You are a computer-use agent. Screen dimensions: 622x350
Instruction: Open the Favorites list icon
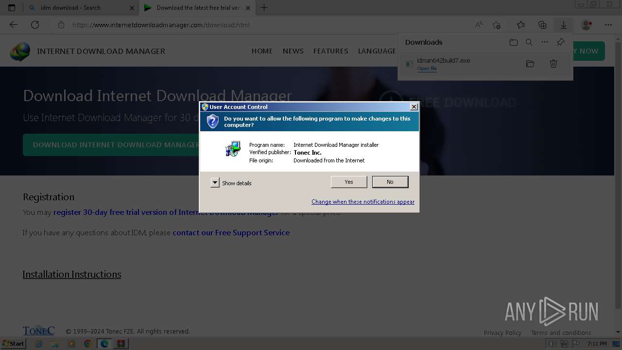(521, 25)
